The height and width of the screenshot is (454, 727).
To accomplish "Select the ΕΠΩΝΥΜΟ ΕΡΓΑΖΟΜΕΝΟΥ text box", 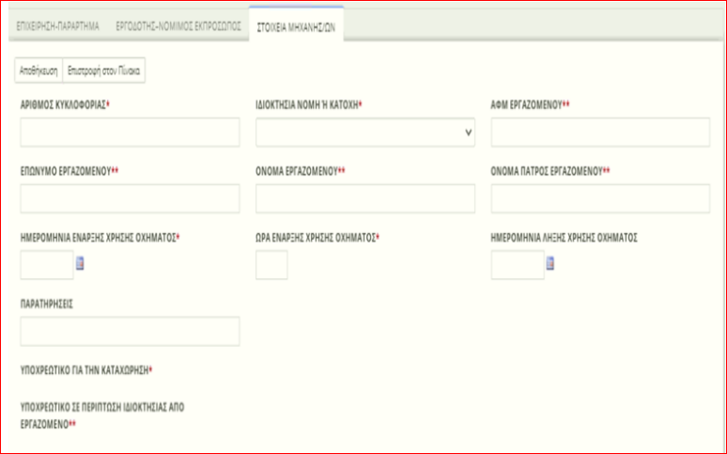I will [130, 199].
